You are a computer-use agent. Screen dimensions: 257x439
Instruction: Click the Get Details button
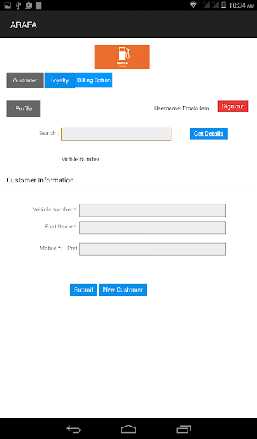[x=208, y=134]
